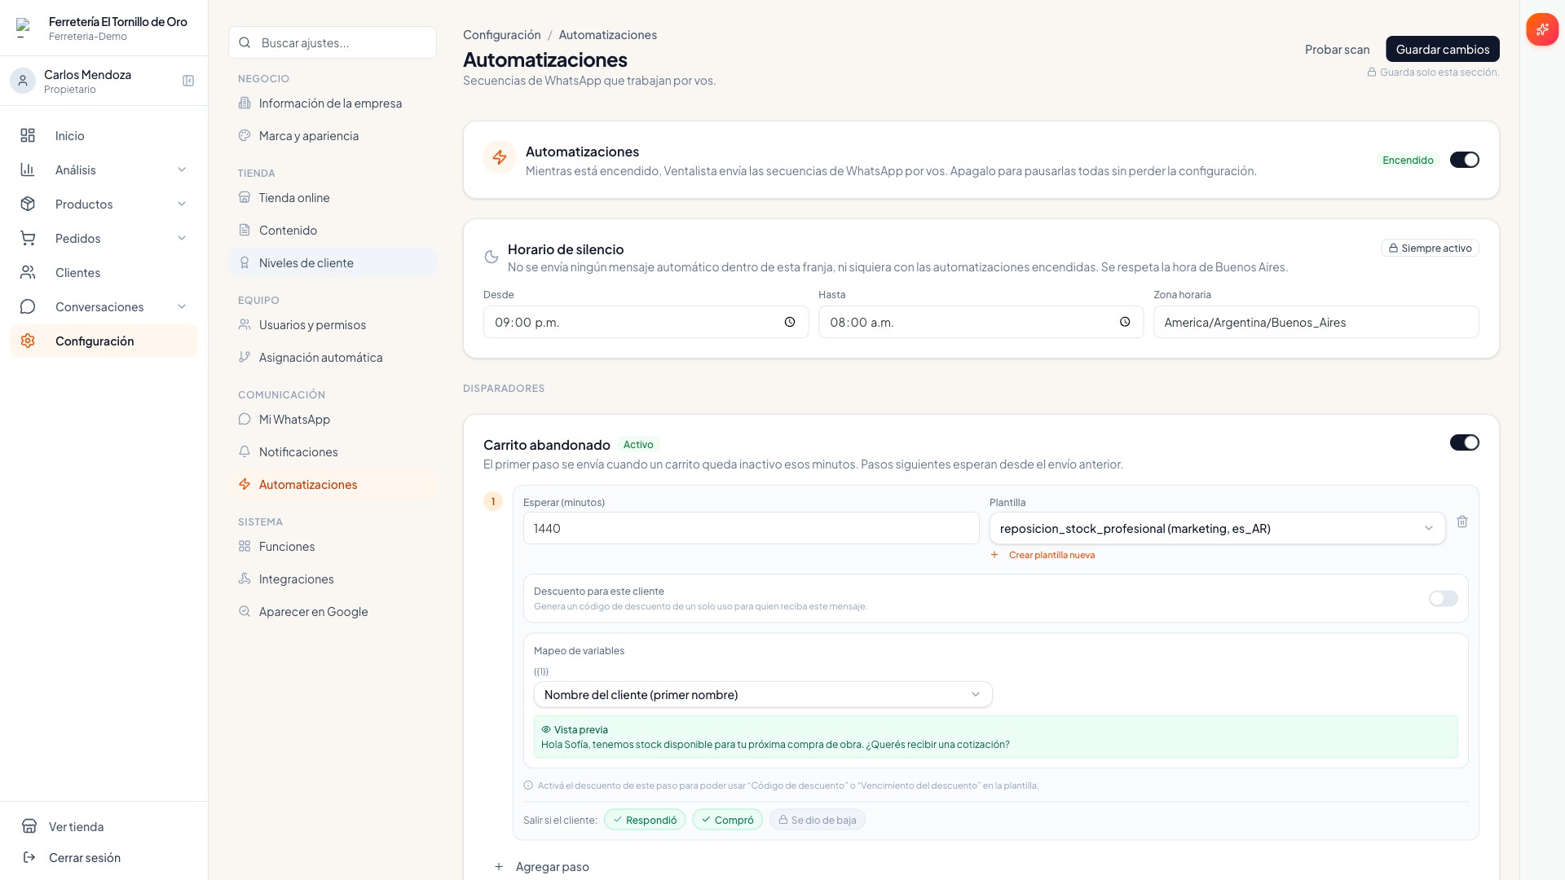The height and width of the screenshot is (880, 1565).
Task: Open the Nombre del cliente variable dropdown
Action: (763, 694)
